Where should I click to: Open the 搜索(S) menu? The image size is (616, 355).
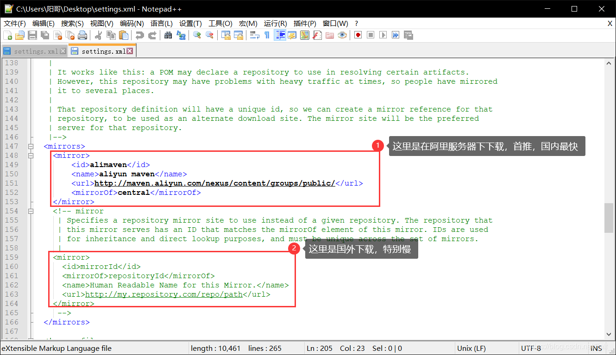72,24
